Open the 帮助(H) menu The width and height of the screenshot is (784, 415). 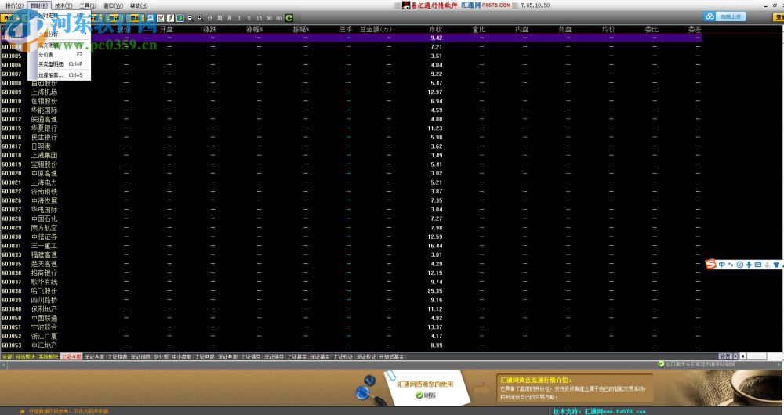coord(139,6)
